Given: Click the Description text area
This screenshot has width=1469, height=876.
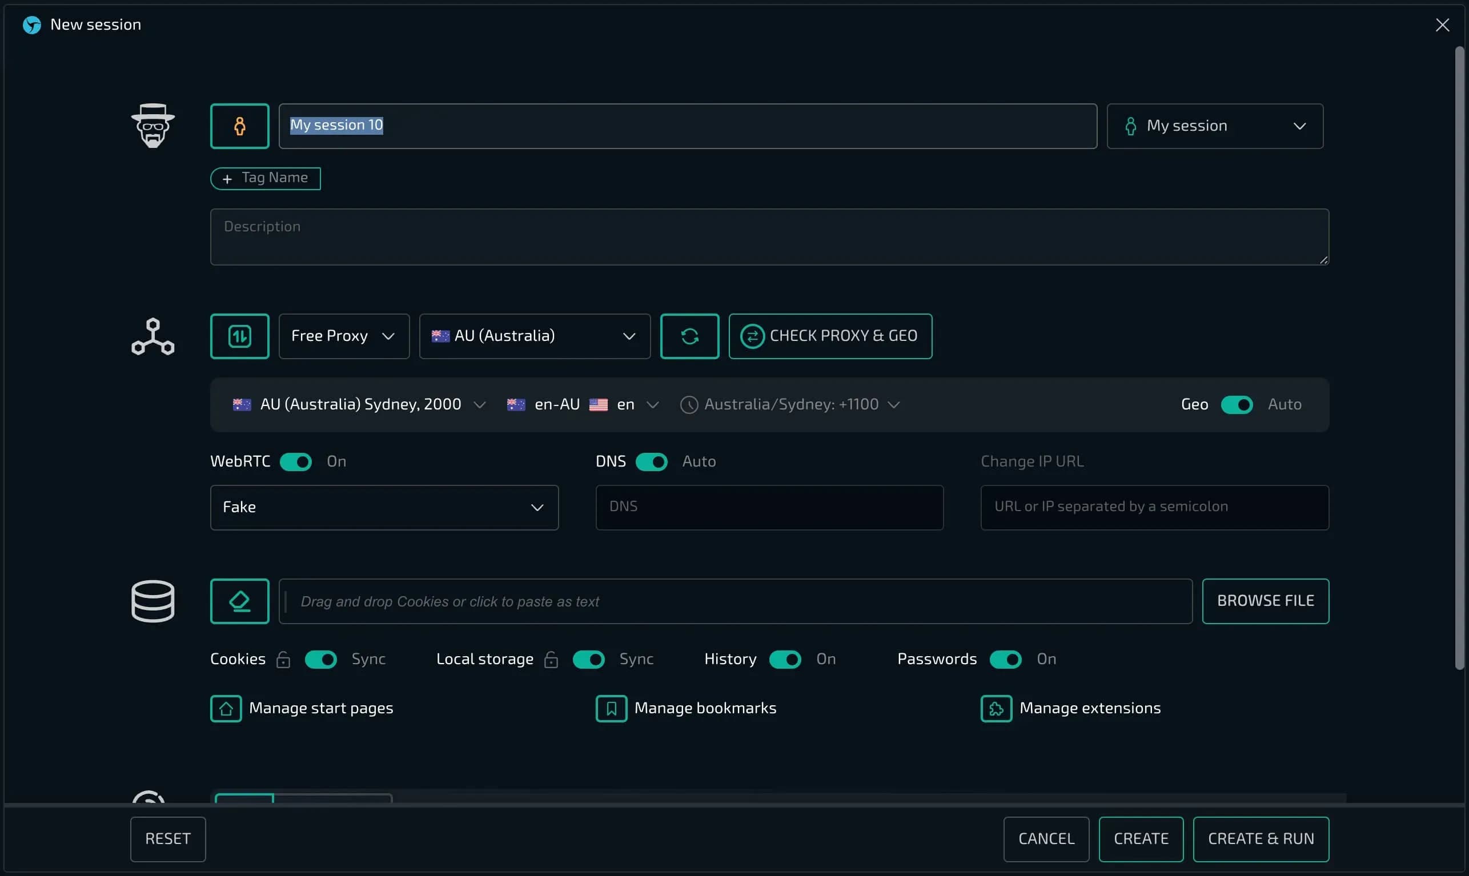Looking at the screenshot, I should tap(769, 237).
